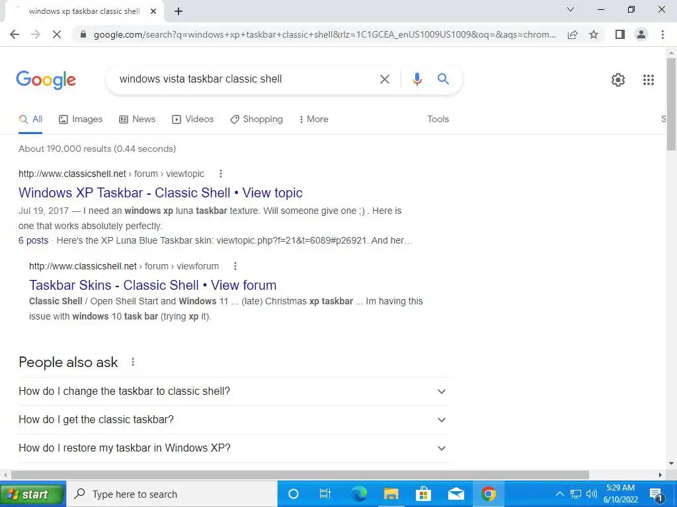Open Cortana from the taskbar
This screenshot has width=677, height=507.
pyautogui.click(x=293, y=494)
